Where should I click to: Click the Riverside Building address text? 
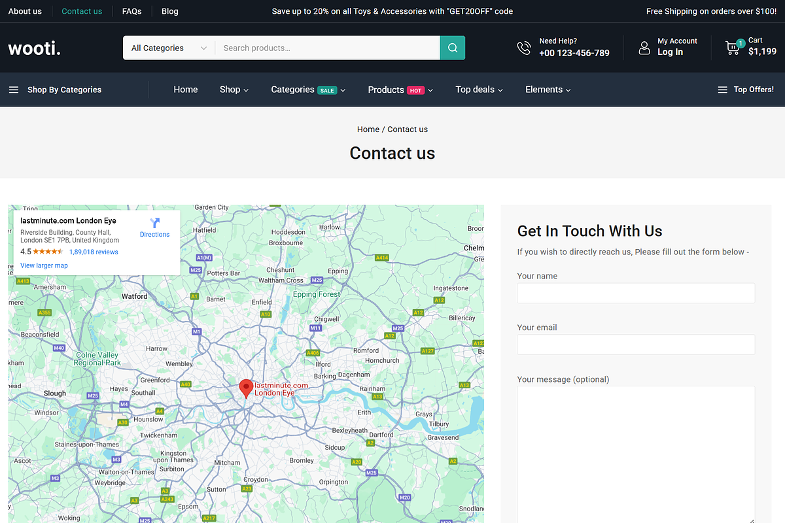pos(70,236)
